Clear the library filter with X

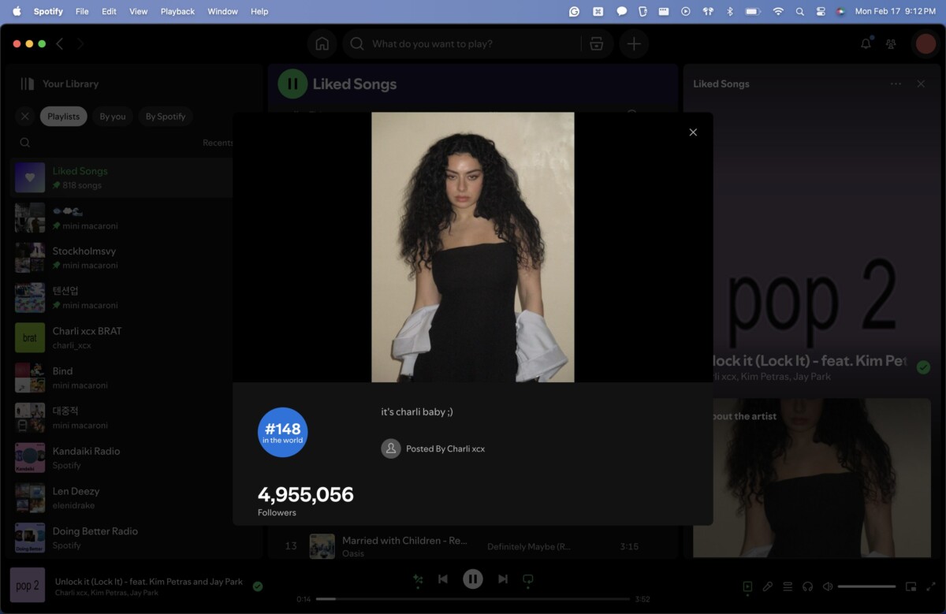[x=24, y=117]
